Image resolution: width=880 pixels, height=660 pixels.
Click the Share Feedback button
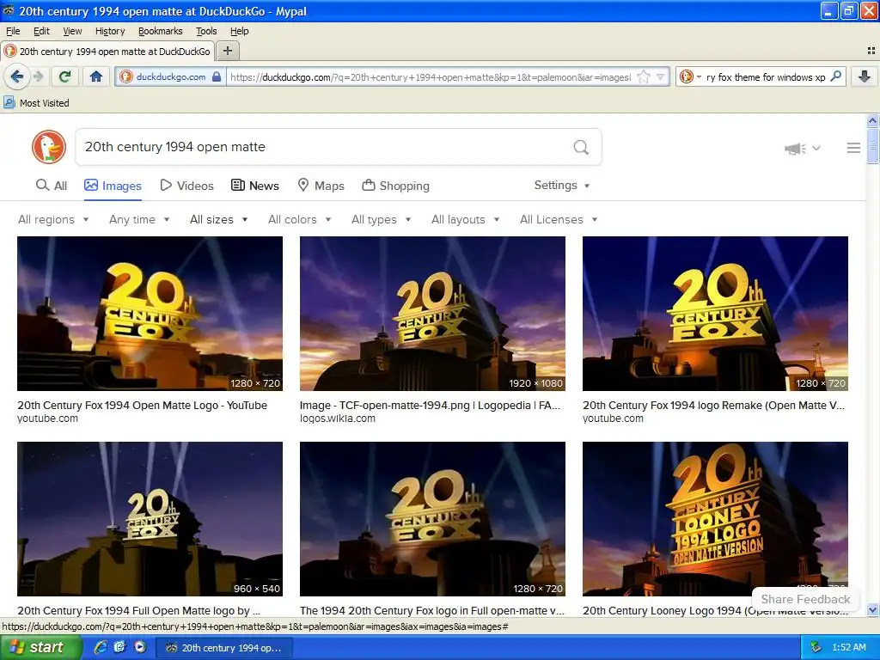805,599
